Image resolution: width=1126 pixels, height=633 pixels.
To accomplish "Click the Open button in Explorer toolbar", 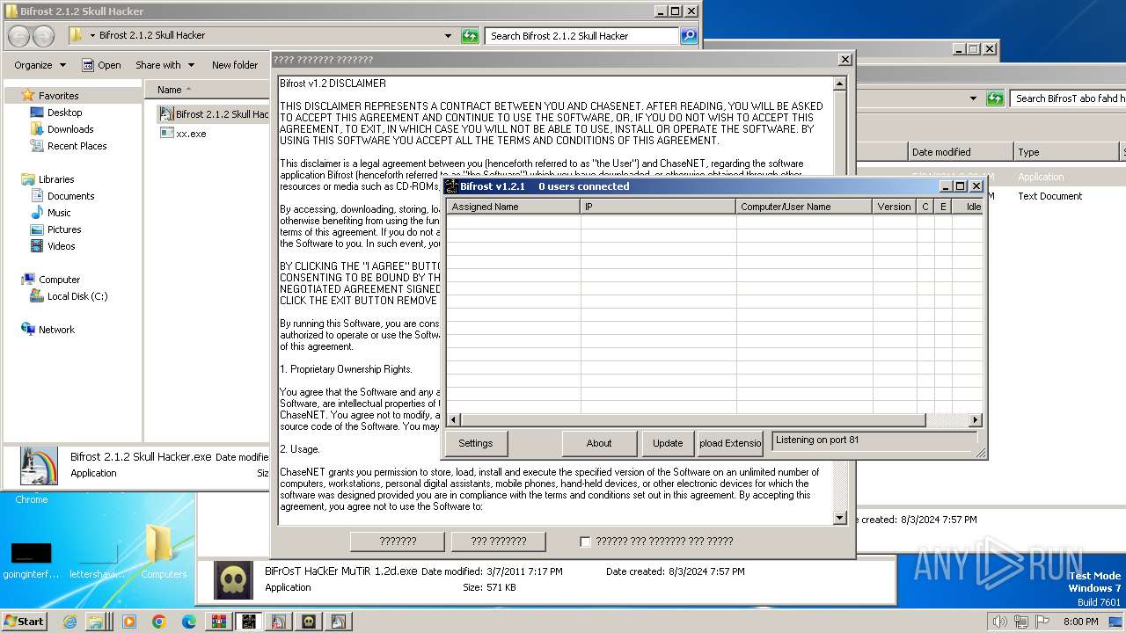I will [x=101, y=65].
